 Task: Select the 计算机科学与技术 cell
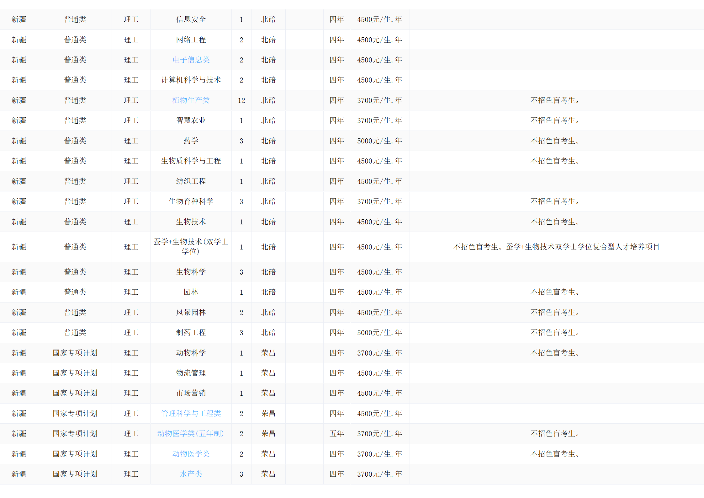[x=191, y=80]
